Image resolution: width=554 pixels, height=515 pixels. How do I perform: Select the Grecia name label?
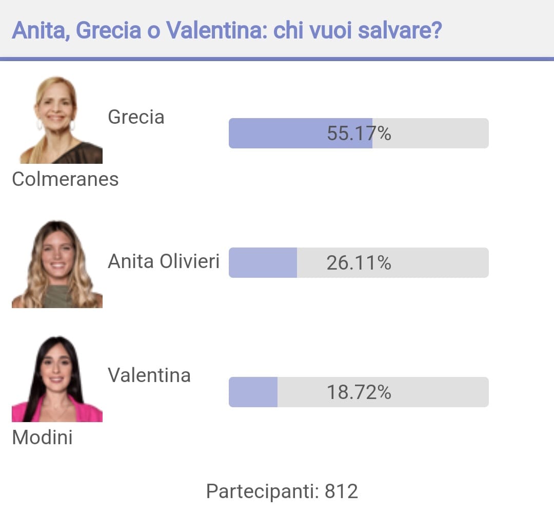(x=136, y=117)
